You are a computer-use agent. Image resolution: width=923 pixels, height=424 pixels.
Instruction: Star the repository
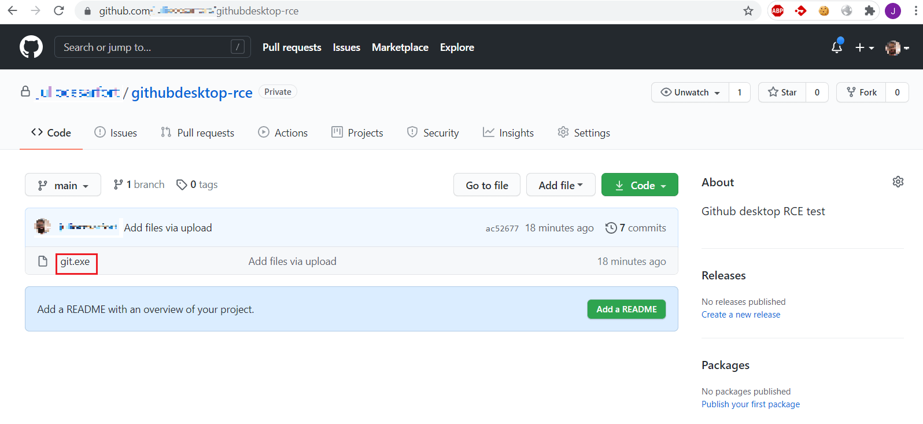tap(782, 93)
